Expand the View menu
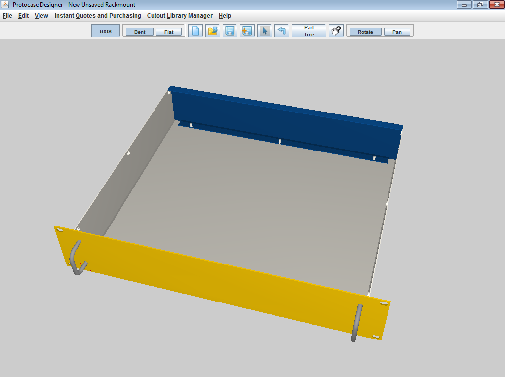The width and height of the screenshot is (505, 377). pyautogui.click(x=41, y=16)
